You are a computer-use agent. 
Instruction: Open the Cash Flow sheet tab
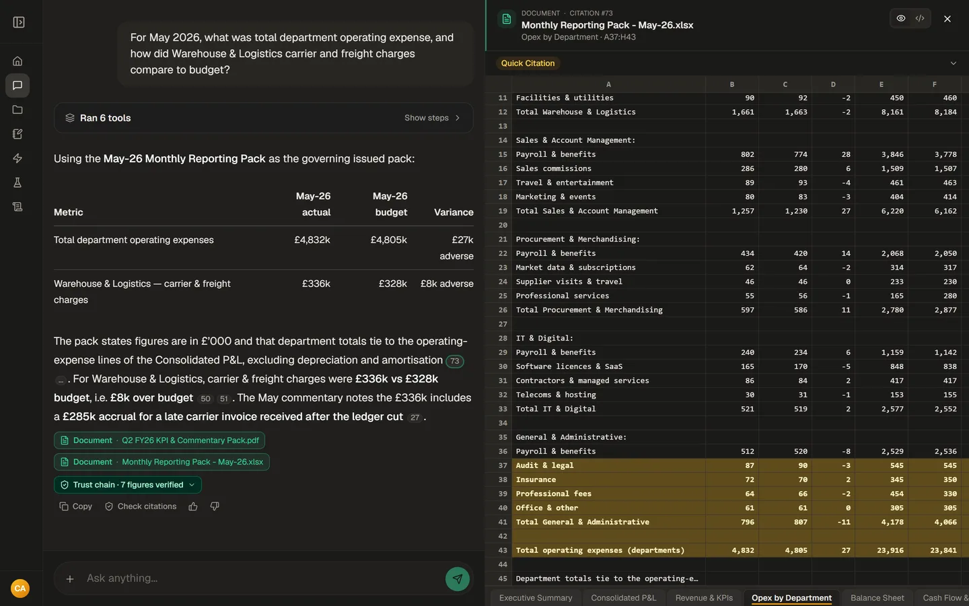tap(942, 598)
